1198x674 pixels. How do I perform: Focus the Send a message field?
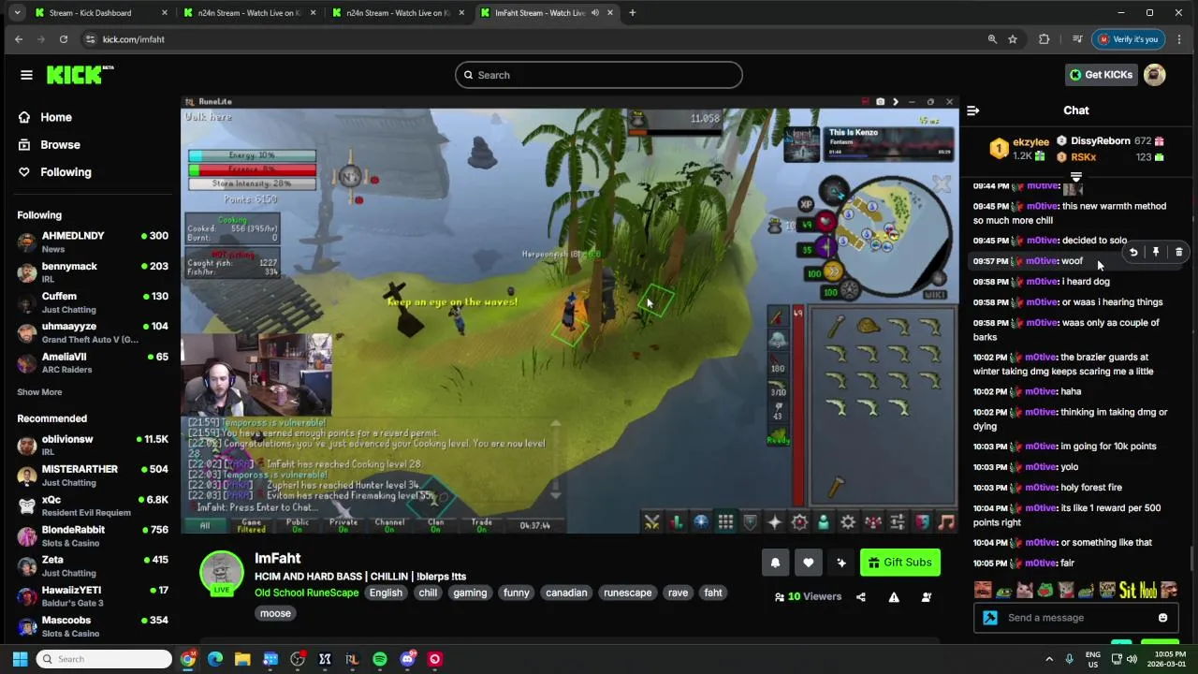1076,618
